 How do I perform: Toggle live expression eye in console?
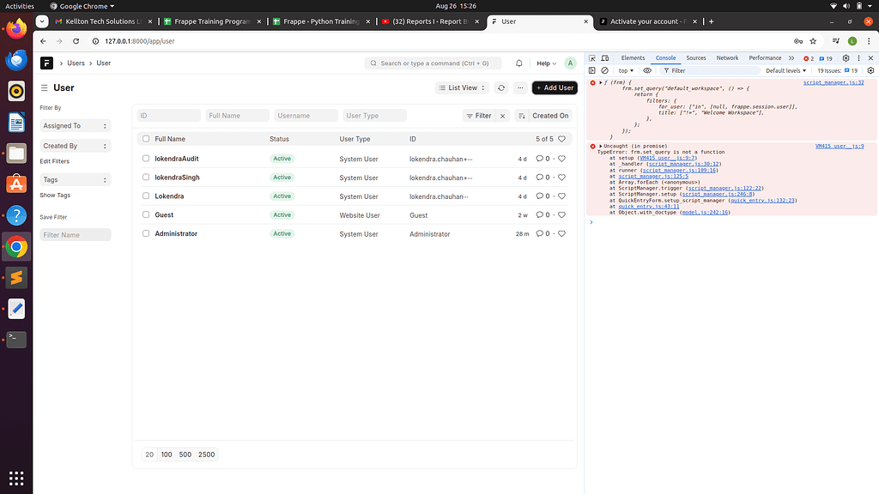(x=647, y=70)
